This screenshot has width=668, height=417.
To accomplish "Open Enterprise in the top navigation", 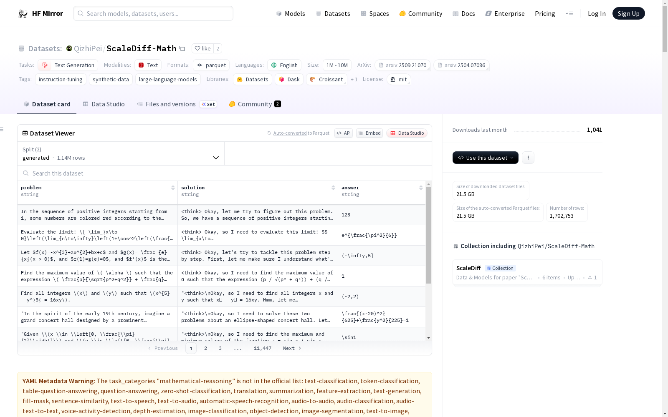I will (x=505, y=13).
